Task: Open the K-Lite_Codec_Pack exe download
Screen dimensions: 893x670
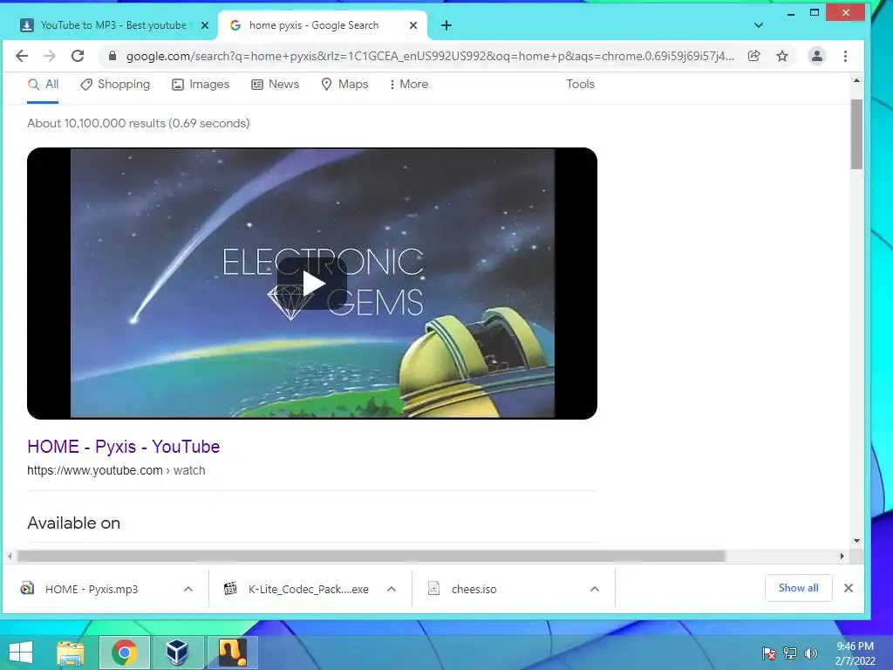Action: point(308,589)
